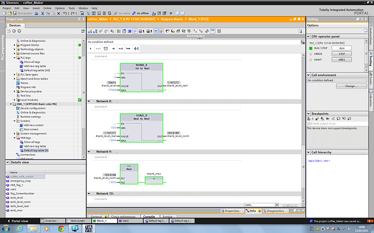The width and height of the screenshot is (374, 233).
Task: Select tank_level_norm in Details view
Action: (20, 202)
